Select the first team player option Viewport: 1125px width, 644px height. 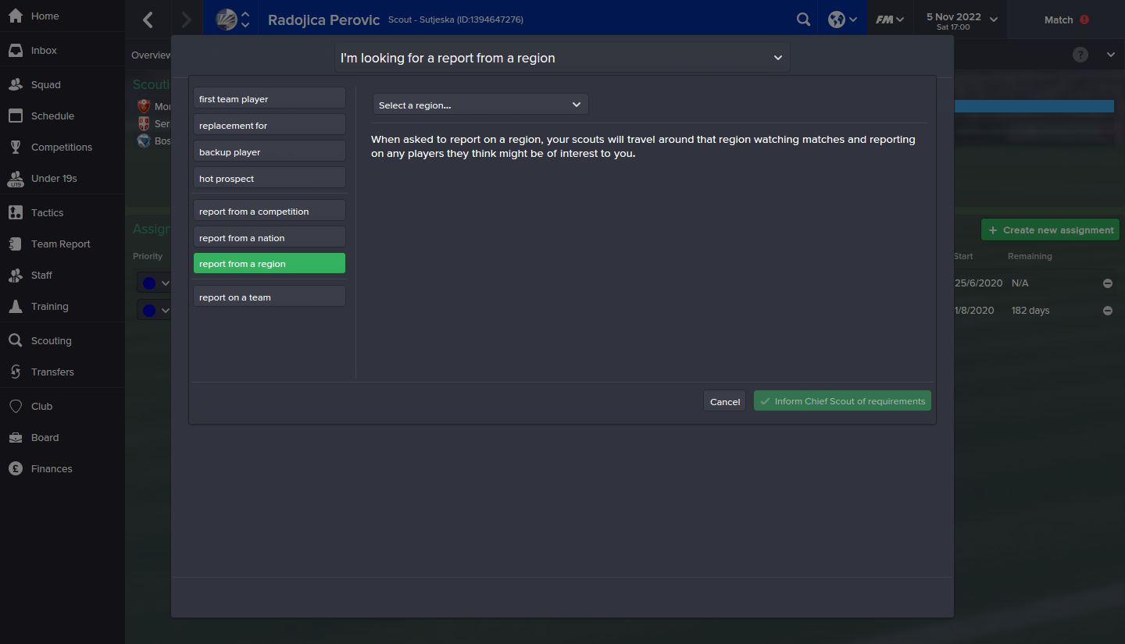pyautogui.click(x=270, y=99)
